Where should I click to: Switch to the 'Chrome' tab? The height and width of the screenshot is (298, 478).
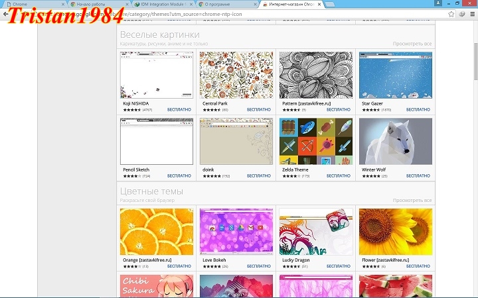tap(33, 4)
